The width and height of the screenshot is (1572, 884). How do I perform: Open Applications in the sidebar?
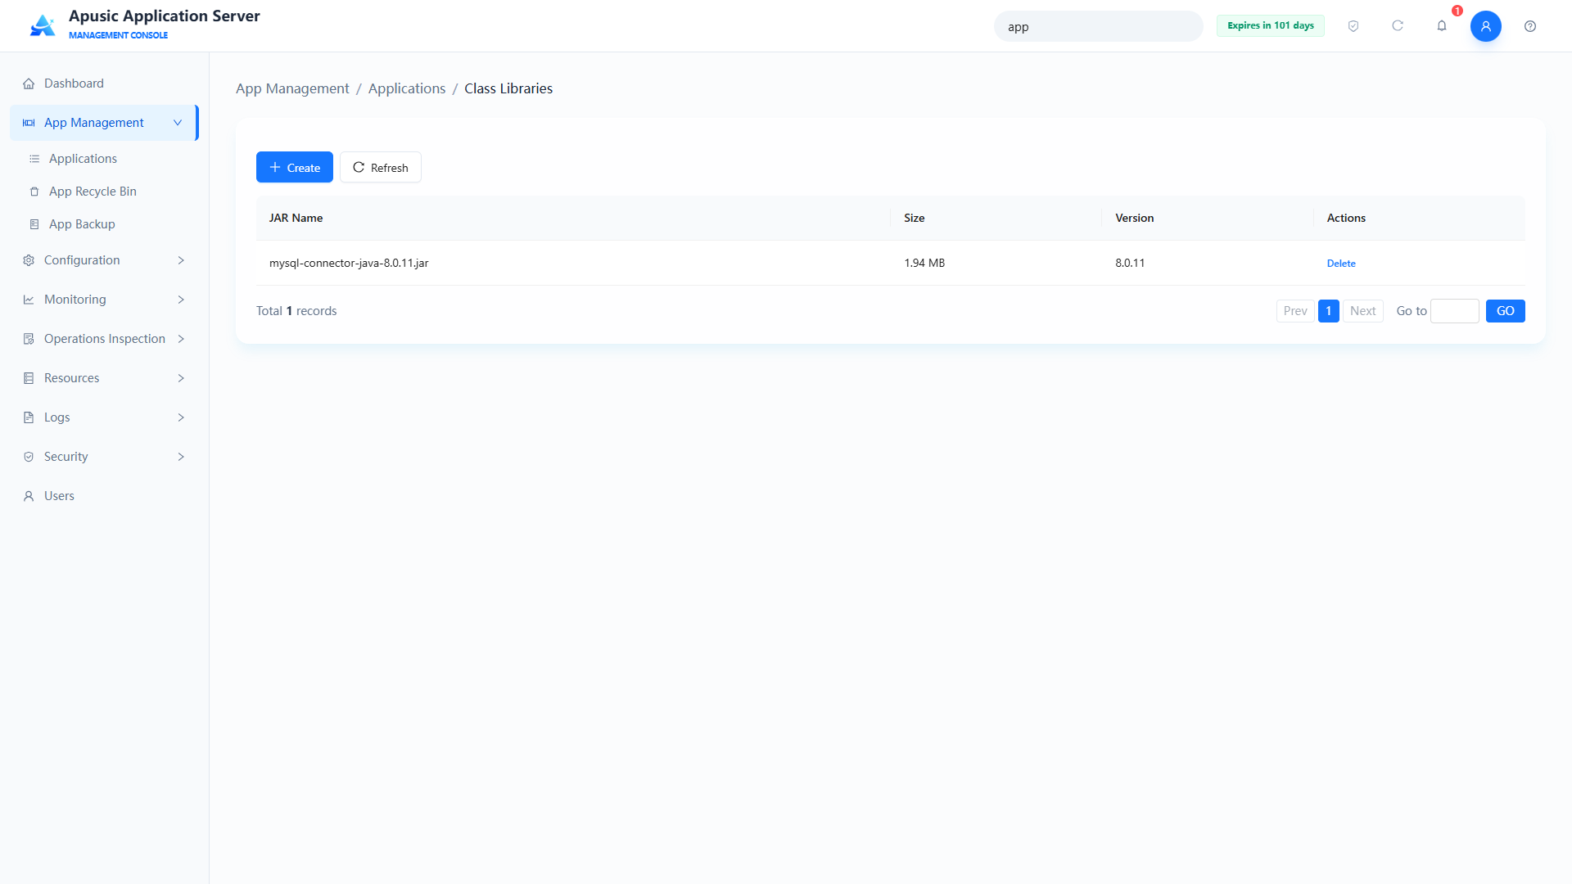104,159
